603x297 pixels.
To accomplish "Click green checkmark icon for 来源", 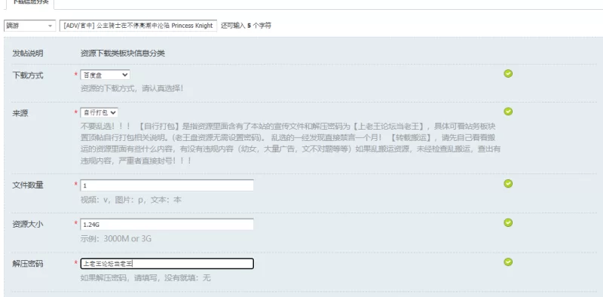I will 508,112.
